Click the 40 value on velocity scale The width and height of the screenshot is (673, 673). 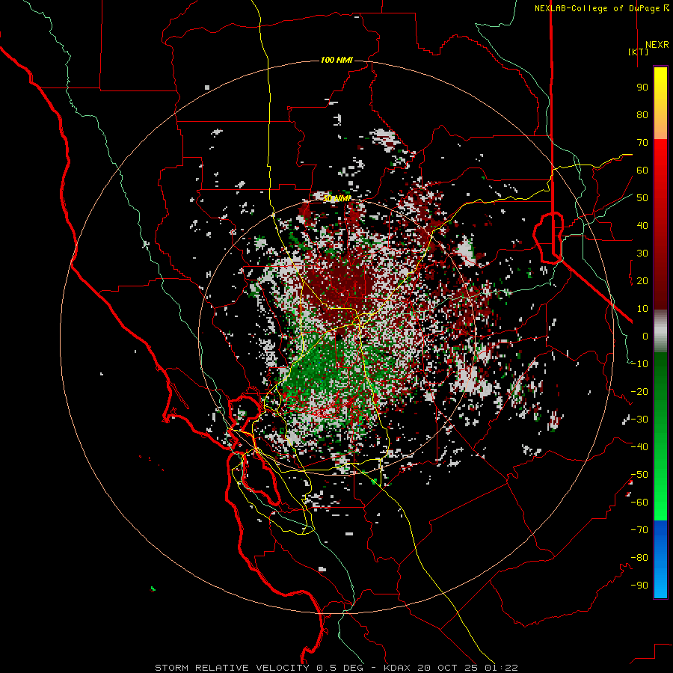(x=642, y=226)
